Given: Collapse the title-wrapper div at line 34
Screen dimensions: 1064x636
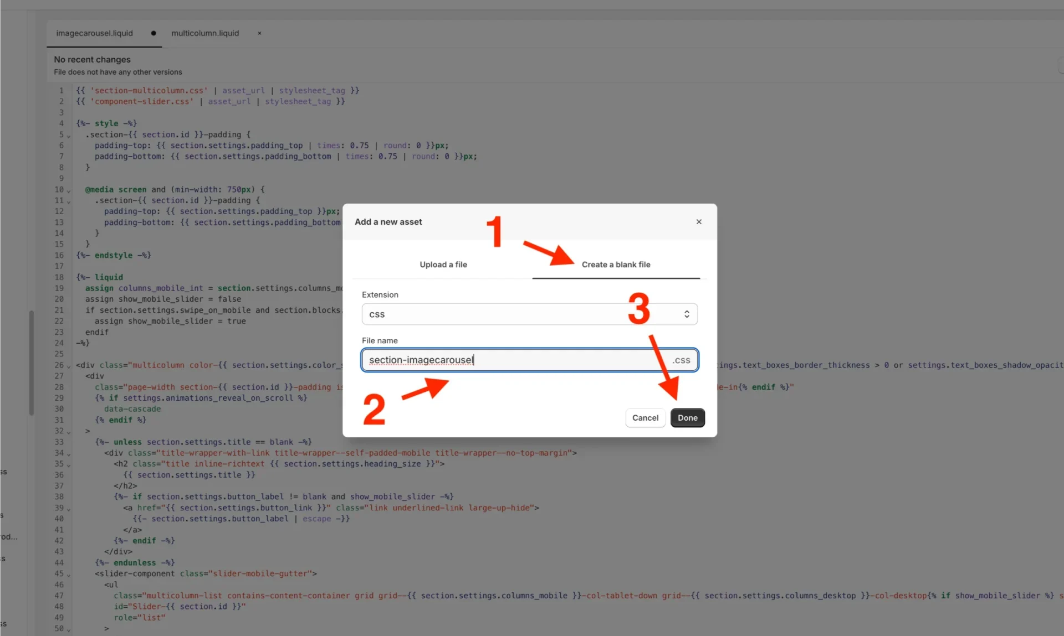Looking at the screenshot, I should click(68, 454).
